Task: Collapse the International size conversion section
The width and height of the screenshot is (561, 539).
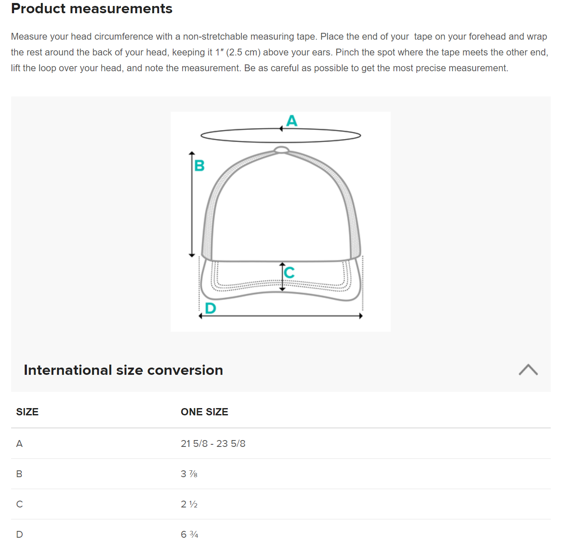Action: [528, 370]
